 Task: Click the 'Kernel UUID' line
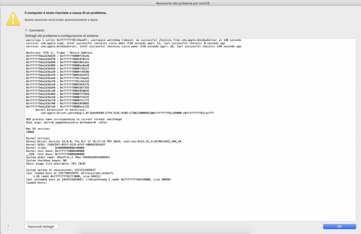[66, 145]
